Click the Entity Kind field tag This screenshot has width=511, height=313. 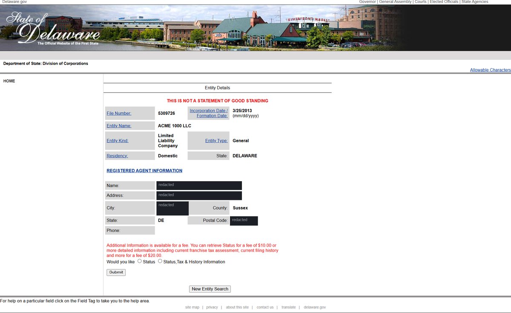pyautogui.click(x=118, y=141)
